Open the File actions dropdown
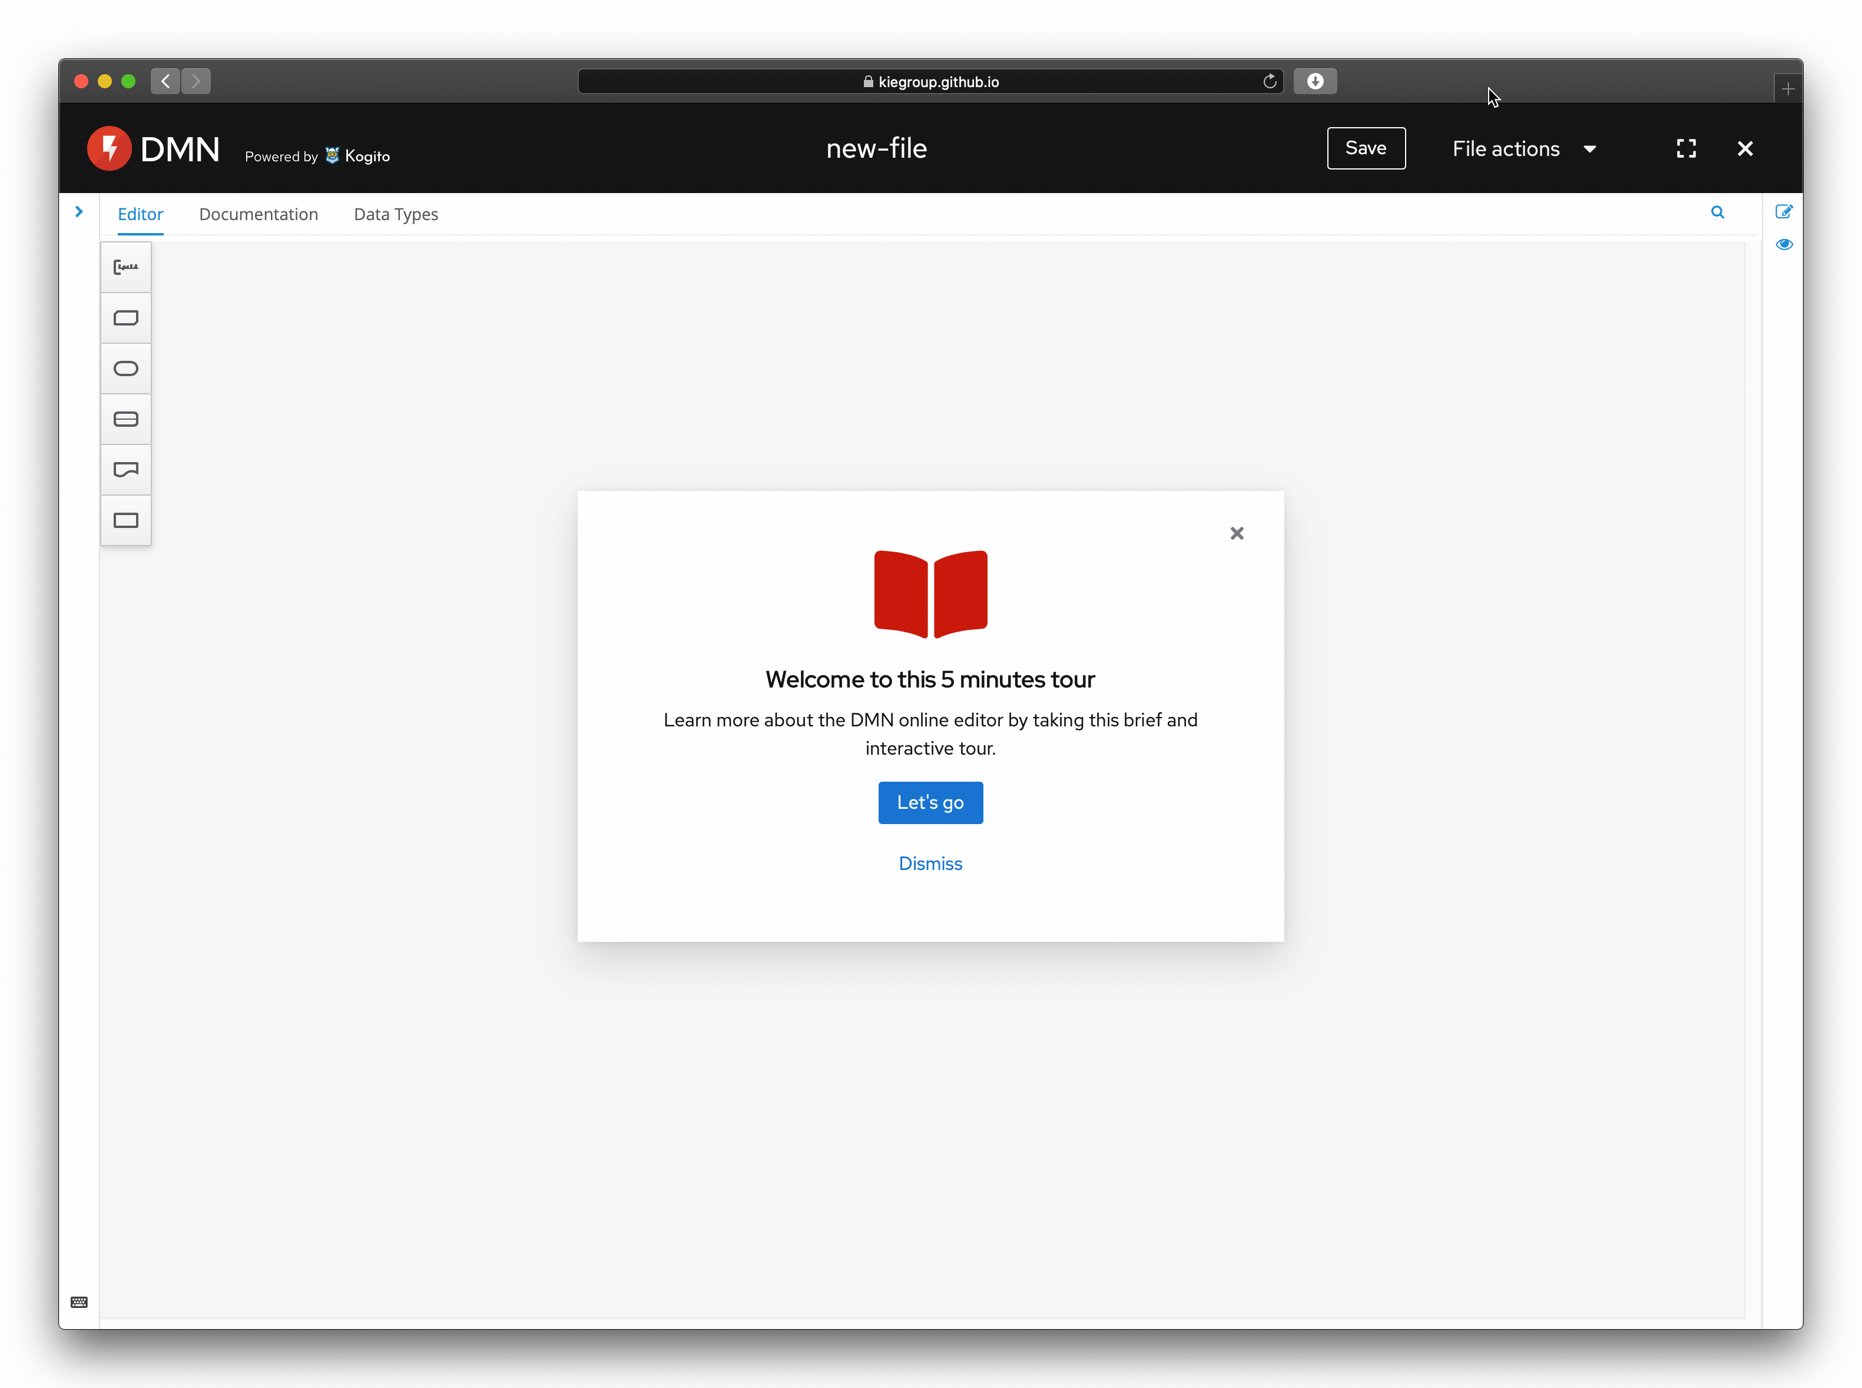 tap(1524, 149)
